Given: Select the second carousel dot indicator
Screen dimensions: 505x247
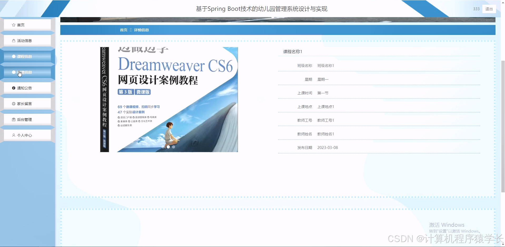Looking at the screenshot, I should pyautogui.click(x=174, y=147).
